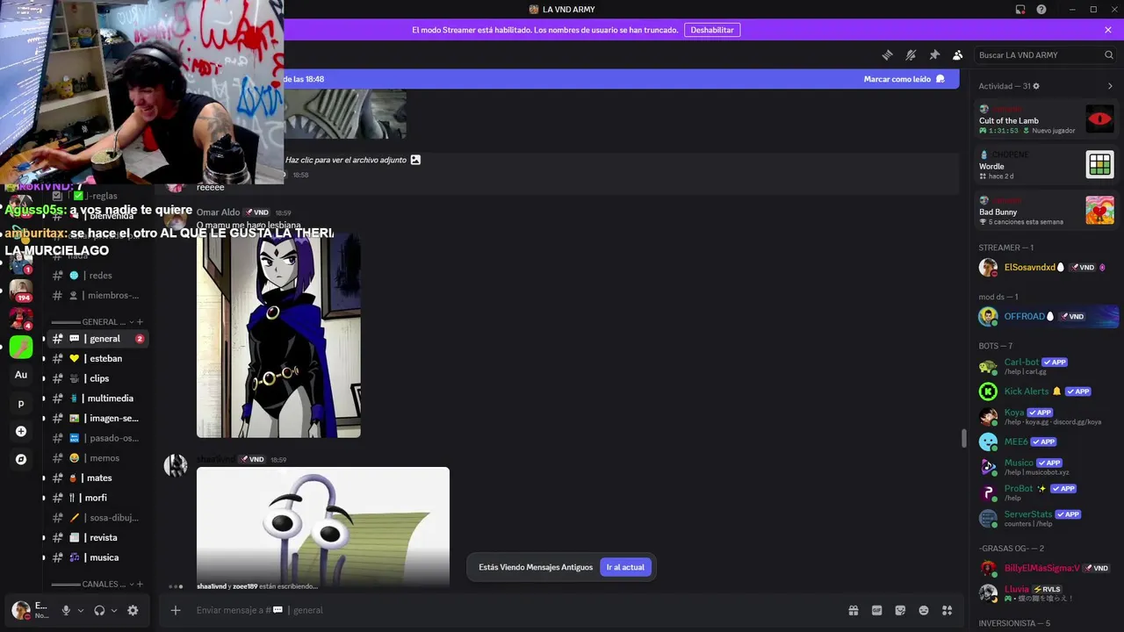Add channel to GENERAL category plus icon
The width and height of the screenshot is (1124, 632).
(140, 322)
